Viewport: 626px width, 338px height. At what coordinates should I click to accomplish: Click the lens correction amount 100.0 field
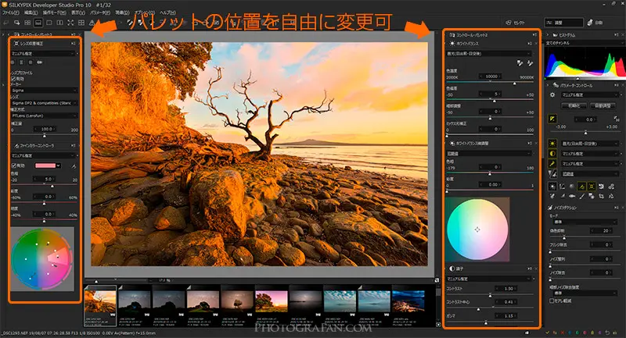(x=45, y=129)
